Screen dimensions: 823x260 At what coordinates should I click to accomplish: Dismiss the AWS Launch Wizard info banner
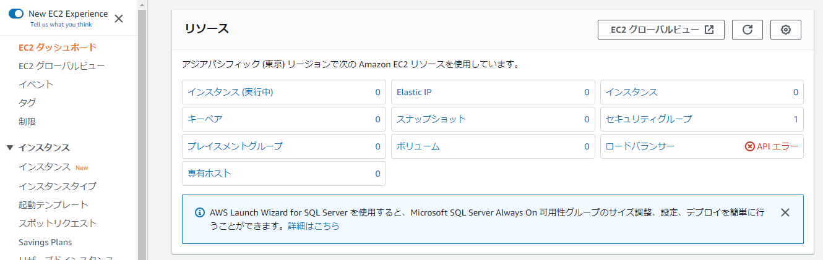tap(785, 212)
